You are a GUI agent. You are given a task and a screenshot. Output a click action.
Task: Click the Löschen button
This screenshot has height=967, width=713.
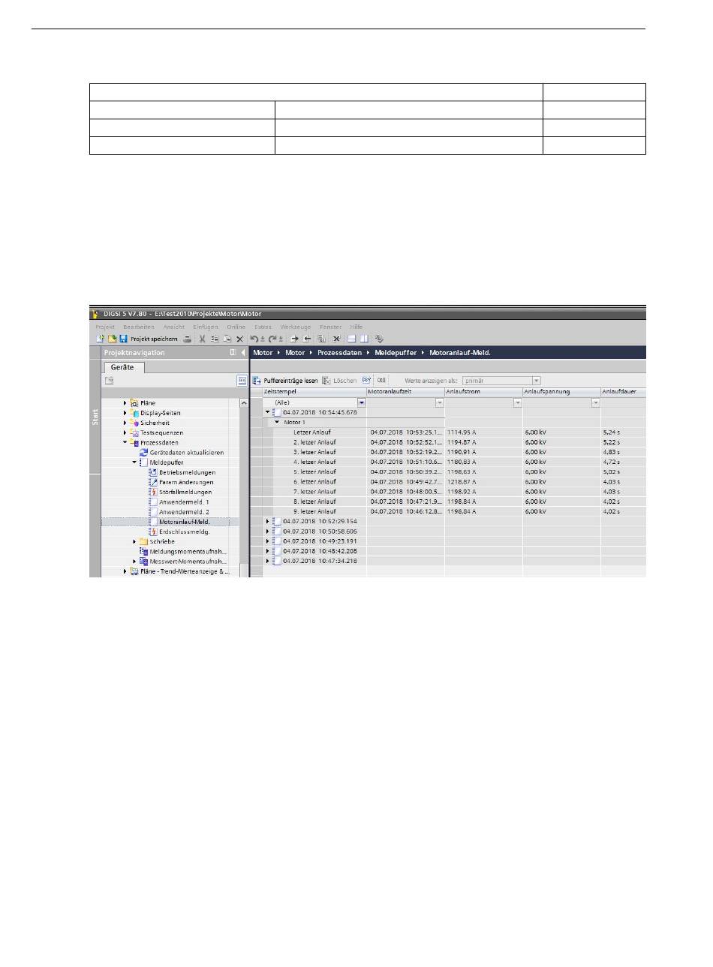[339, 381]
